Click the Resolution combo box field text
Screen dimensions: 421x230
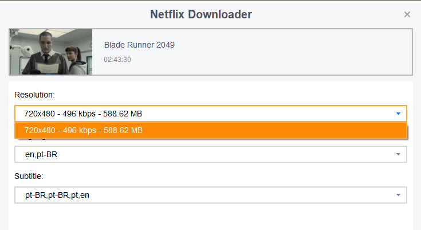coord(84,114)
